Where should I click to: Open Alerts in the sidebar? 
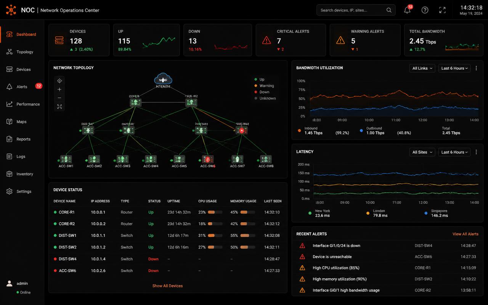(22, 87)
